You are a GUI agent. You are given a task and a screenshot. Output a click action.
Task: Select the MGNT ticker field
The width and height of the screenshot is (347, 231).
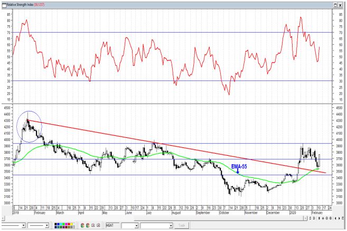112,226
